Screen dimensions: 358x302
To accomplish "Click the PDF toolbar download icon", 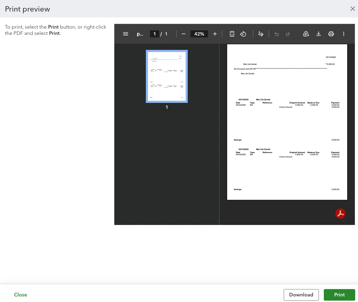I will coord(319,34).
